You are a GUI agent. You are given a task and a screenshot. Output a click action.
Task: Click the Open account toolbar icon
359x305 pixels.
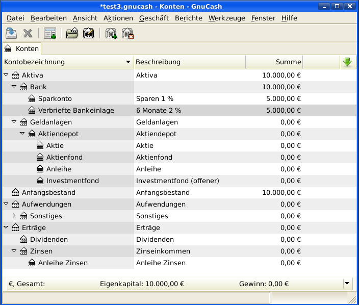[x=72, y=34]
